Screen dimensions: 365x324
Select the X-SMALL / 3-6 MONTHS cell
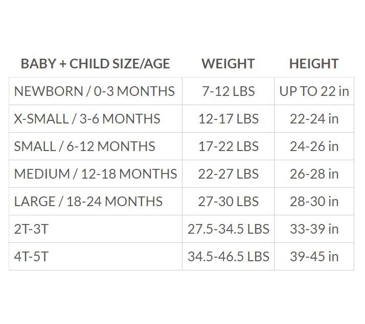pos(96,119)
